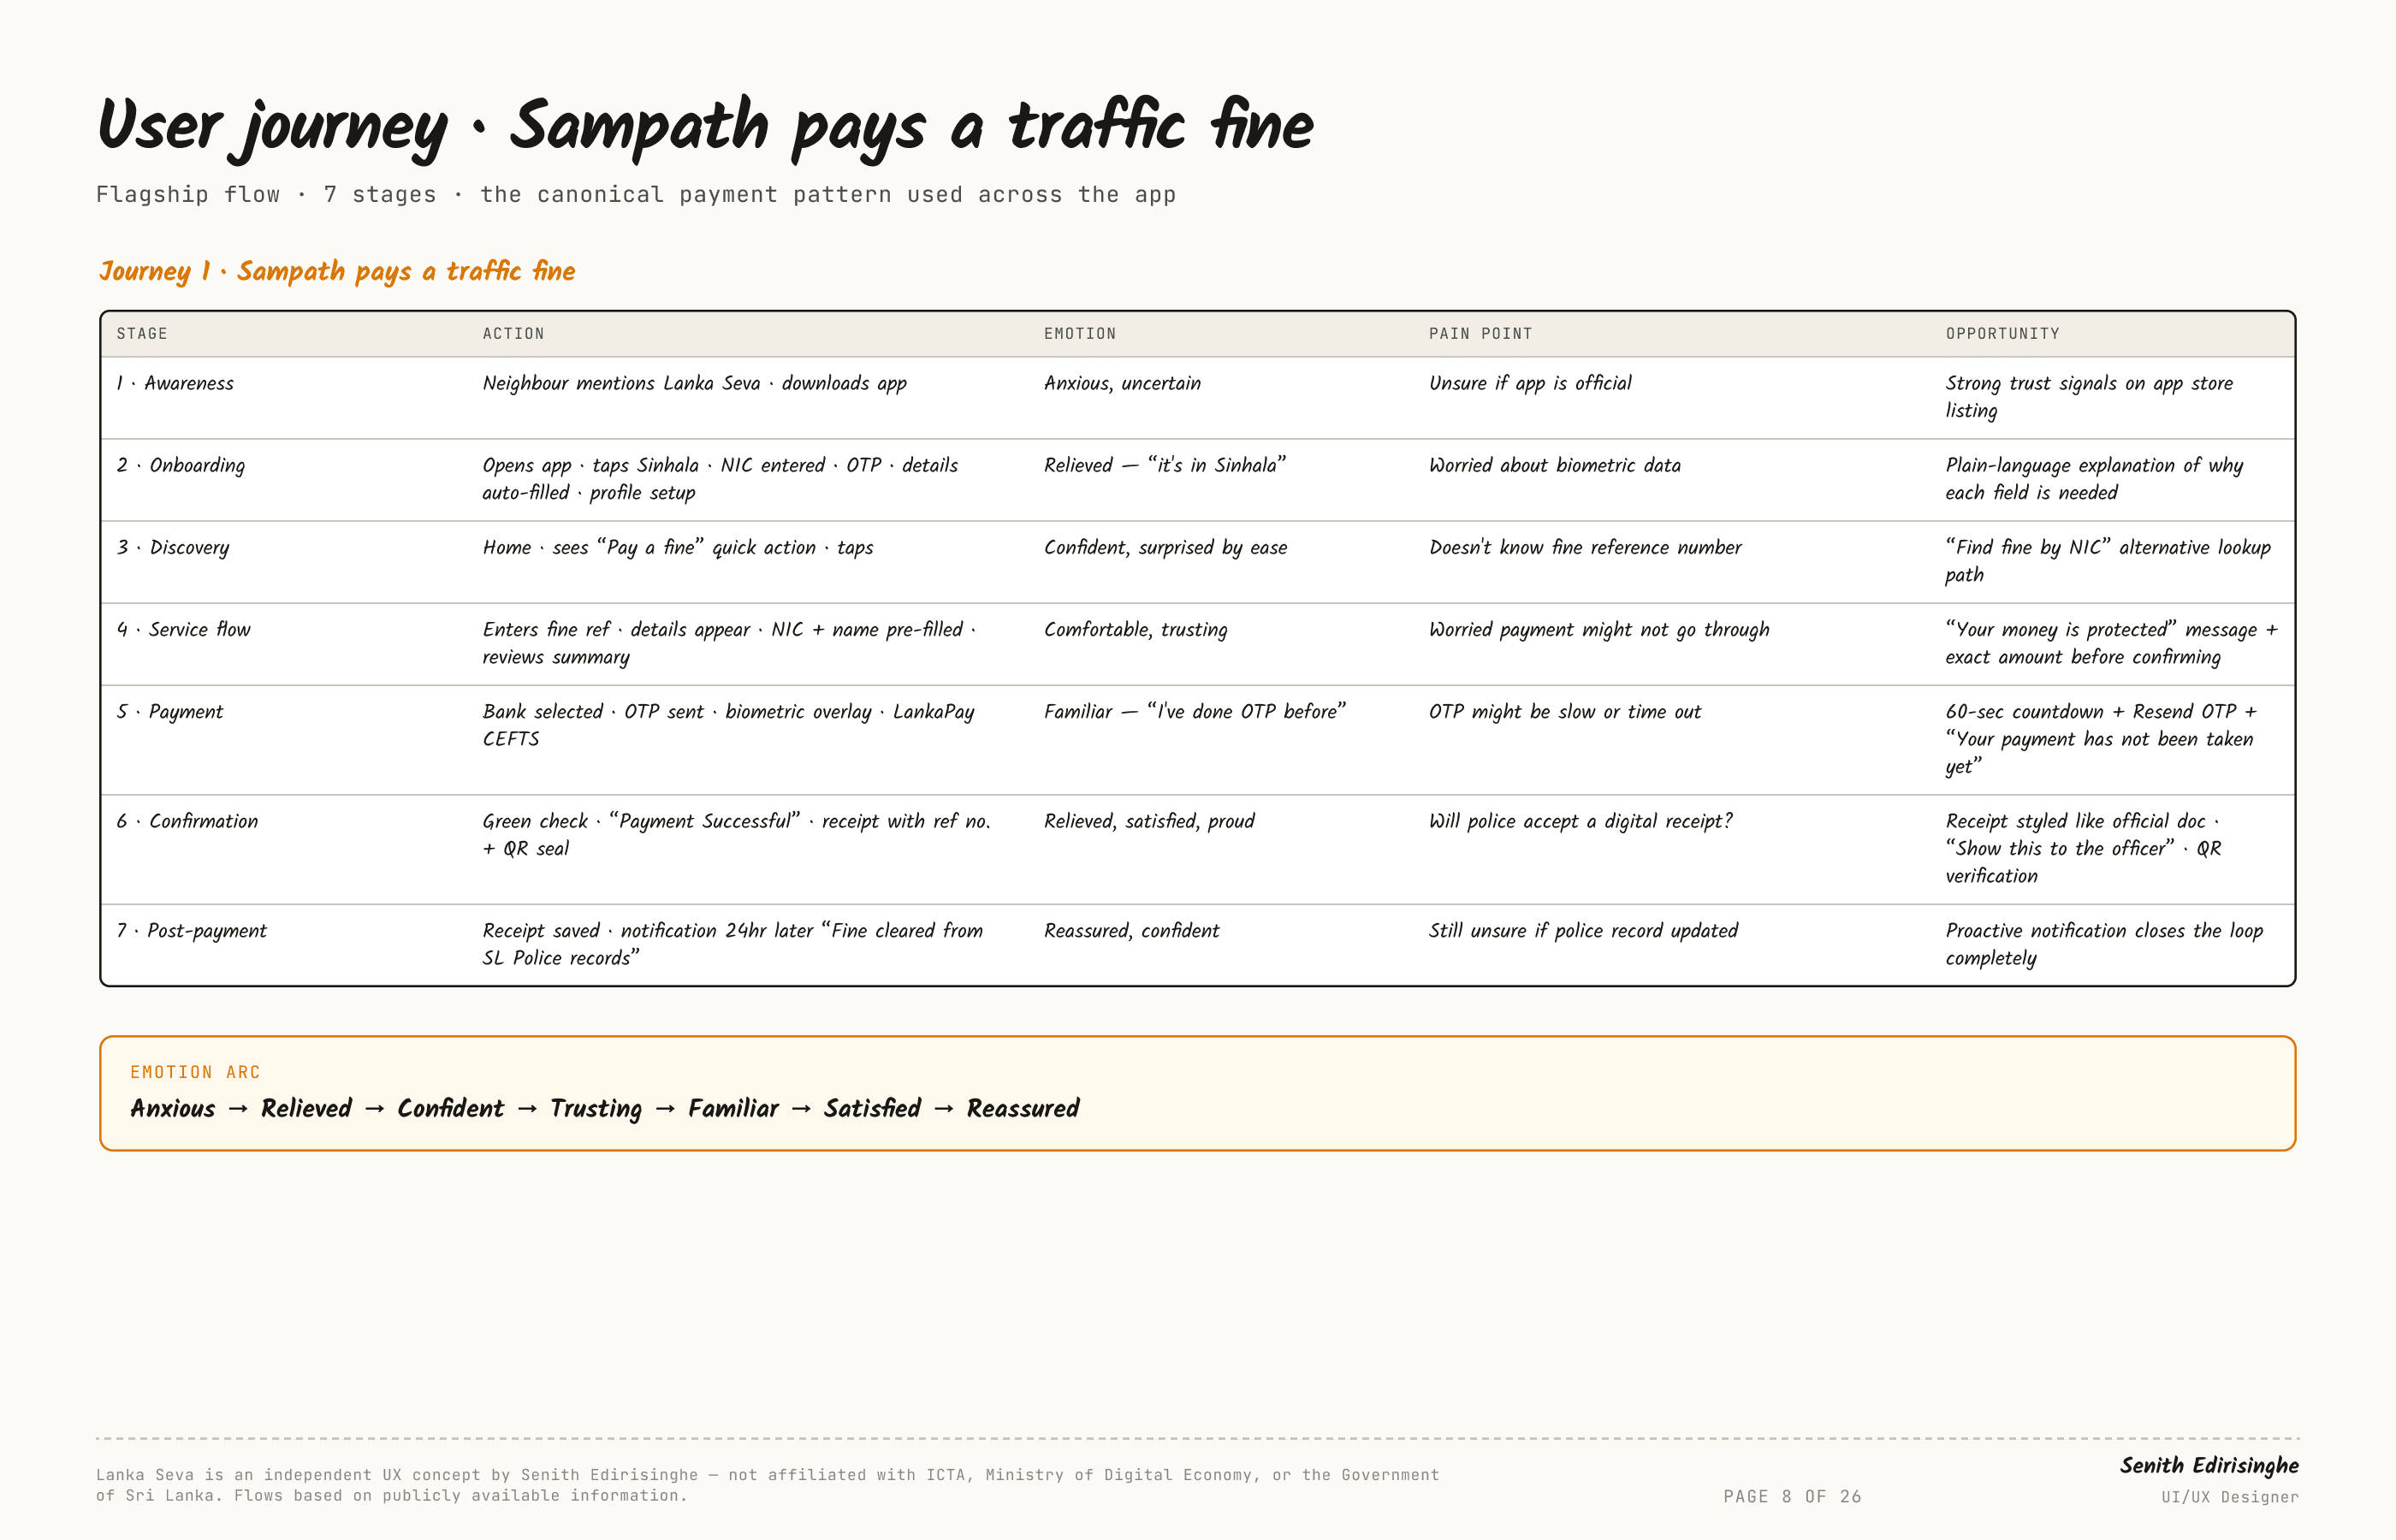Click the emotion cell "Relieved — "it's in Sinhala""

coord(1165,465)
